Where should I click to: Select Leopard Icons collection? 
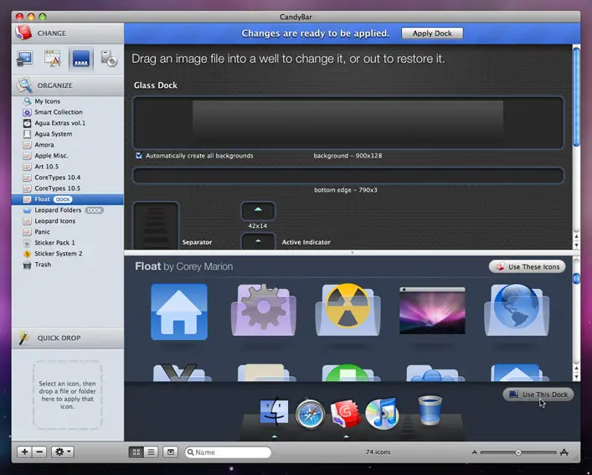click(68, 221)
